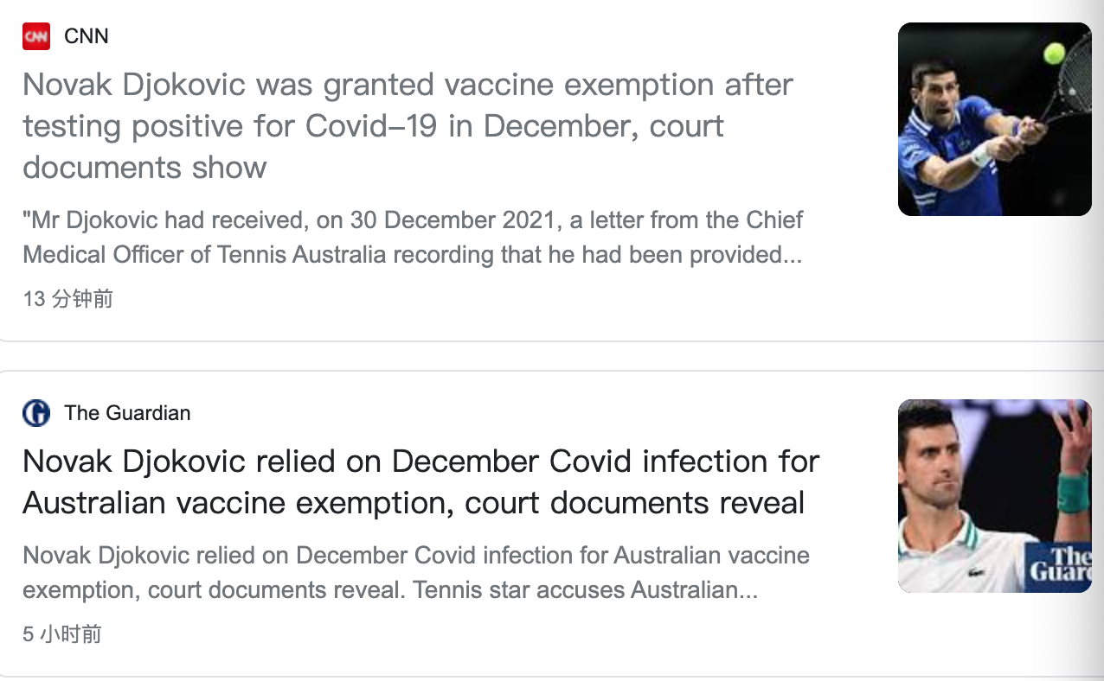Click blank space beside the CNN timestamp
Screen dimensions: 1104x681
point(433,299)
